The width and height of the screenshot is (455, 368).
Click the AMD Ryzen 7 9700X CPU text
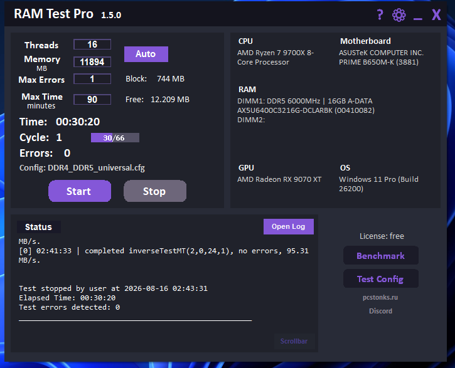(x=276, y=58)
